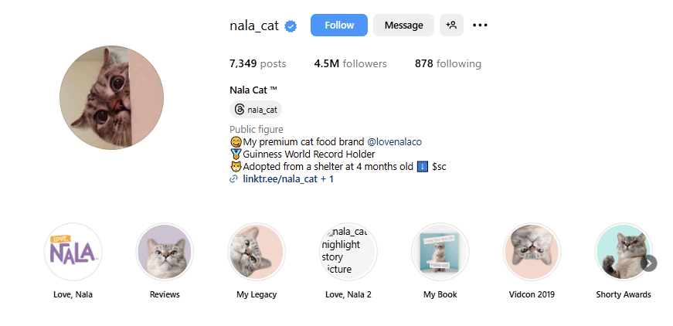Open the Threads nala_cat badge
Image resolution: width=673 pixels, height=326 pixels.
pos(256,110)
